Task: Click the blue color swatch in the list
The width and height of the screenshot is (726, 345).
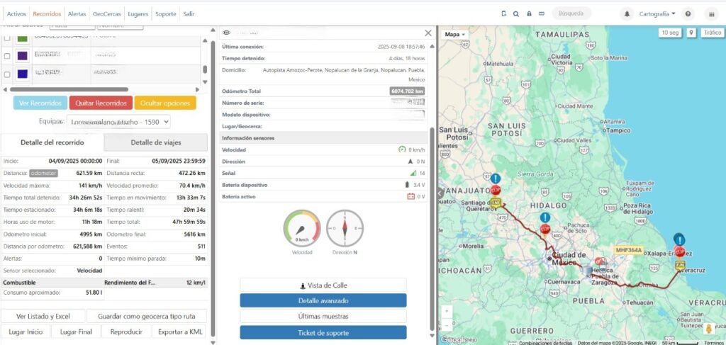Action: [x=23, y=74]
